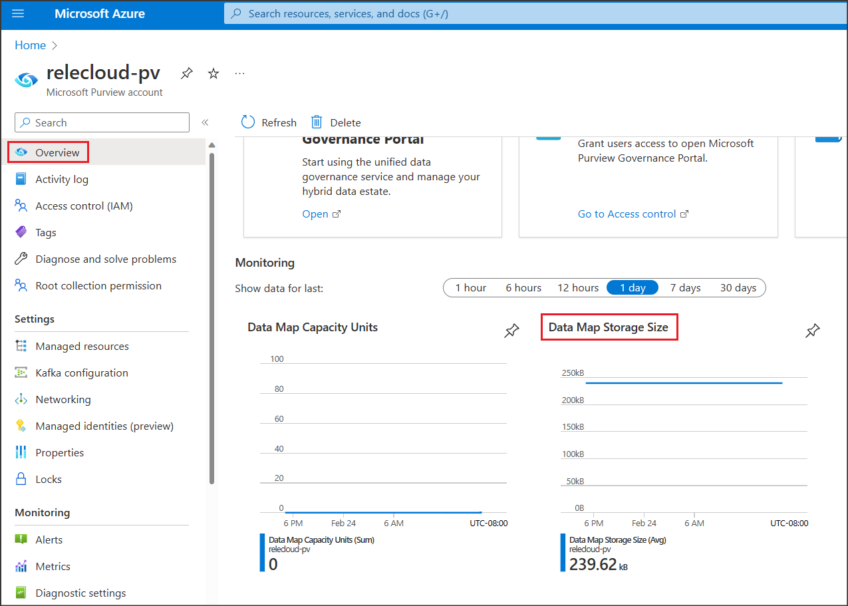Open Kafka configuration
848x606 pixels.
(x=82, y=373)
